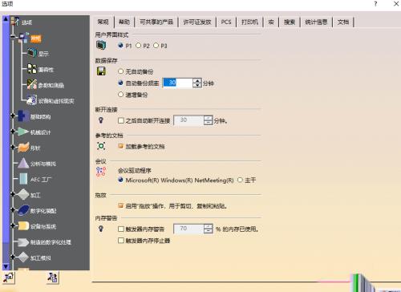Click the user interface style monitor icon

(x=101, y=45)
